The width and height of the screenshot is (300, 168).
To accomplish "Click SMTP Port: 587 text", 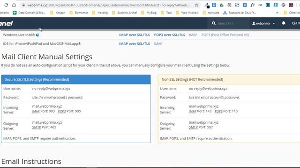I will coord(201,127).
